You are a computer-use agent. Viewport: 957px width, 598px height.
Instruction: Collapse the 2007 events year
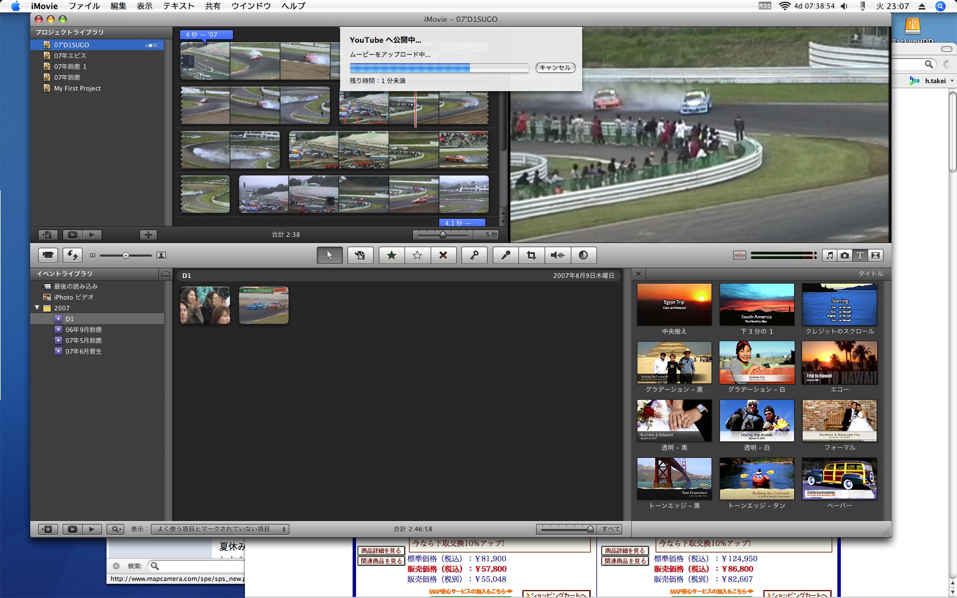(38, 308)
